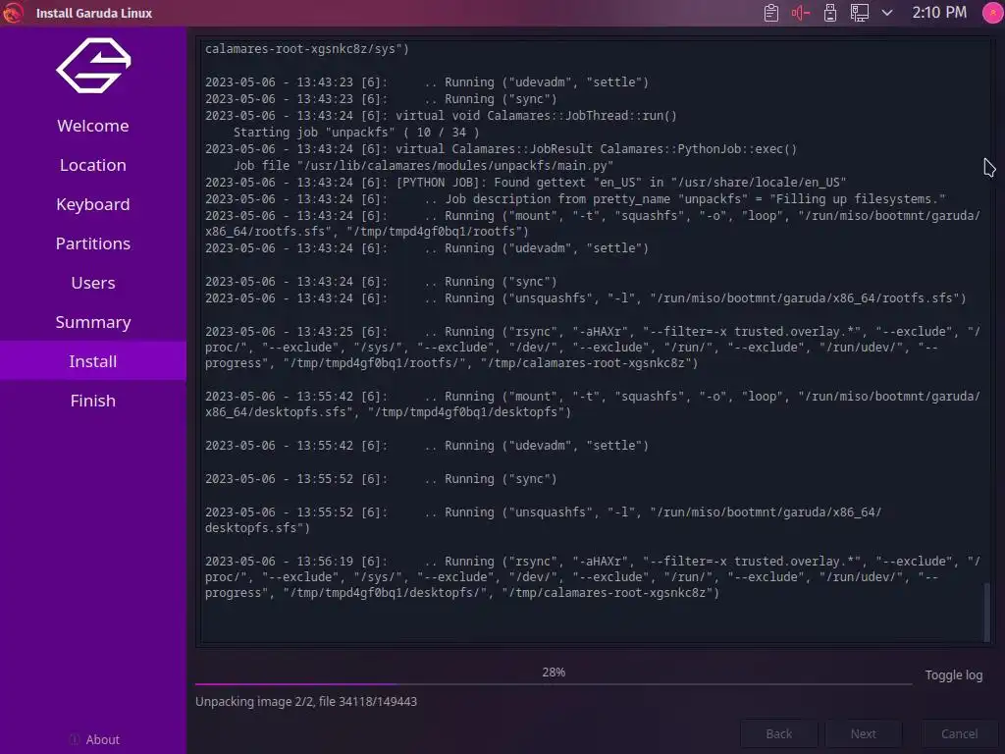This screenshot has height=754, width=1005.
Task: Click the 13:55:42 mount squashfs log entry
Action: pyautogui.click(x=592, y=404)
